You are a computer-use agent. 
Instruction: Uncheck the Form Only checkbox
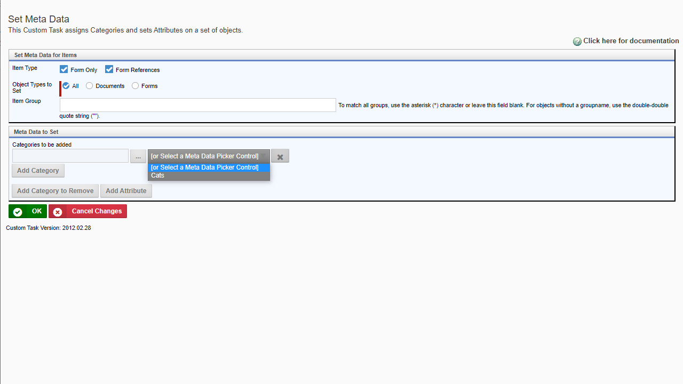(x=64, y=69)
